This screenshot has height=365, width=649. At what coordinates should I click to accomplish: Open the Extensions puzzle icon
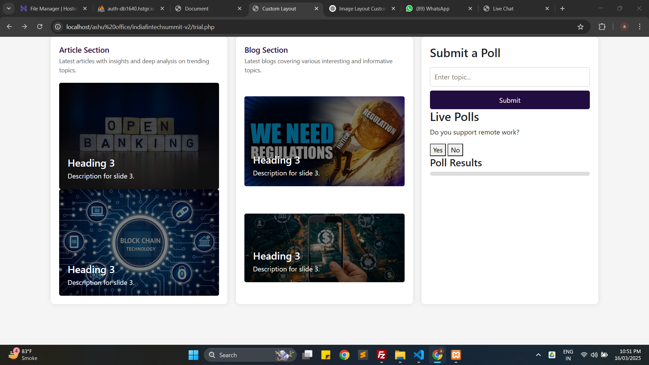pos(602,27)
